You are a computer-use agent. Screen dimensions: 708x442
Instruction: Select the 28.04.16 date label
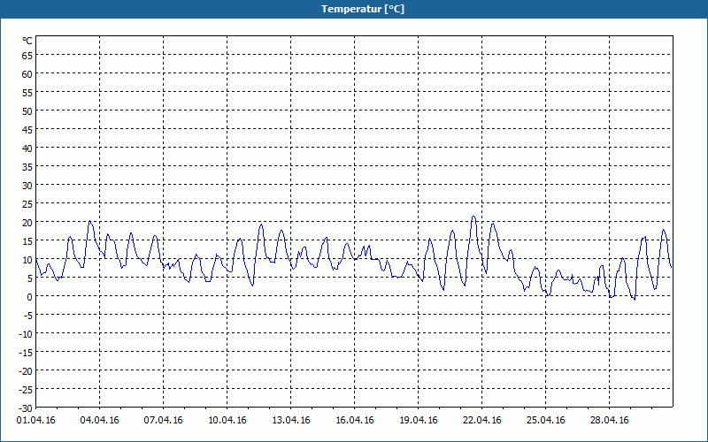(x=609, y=421)
